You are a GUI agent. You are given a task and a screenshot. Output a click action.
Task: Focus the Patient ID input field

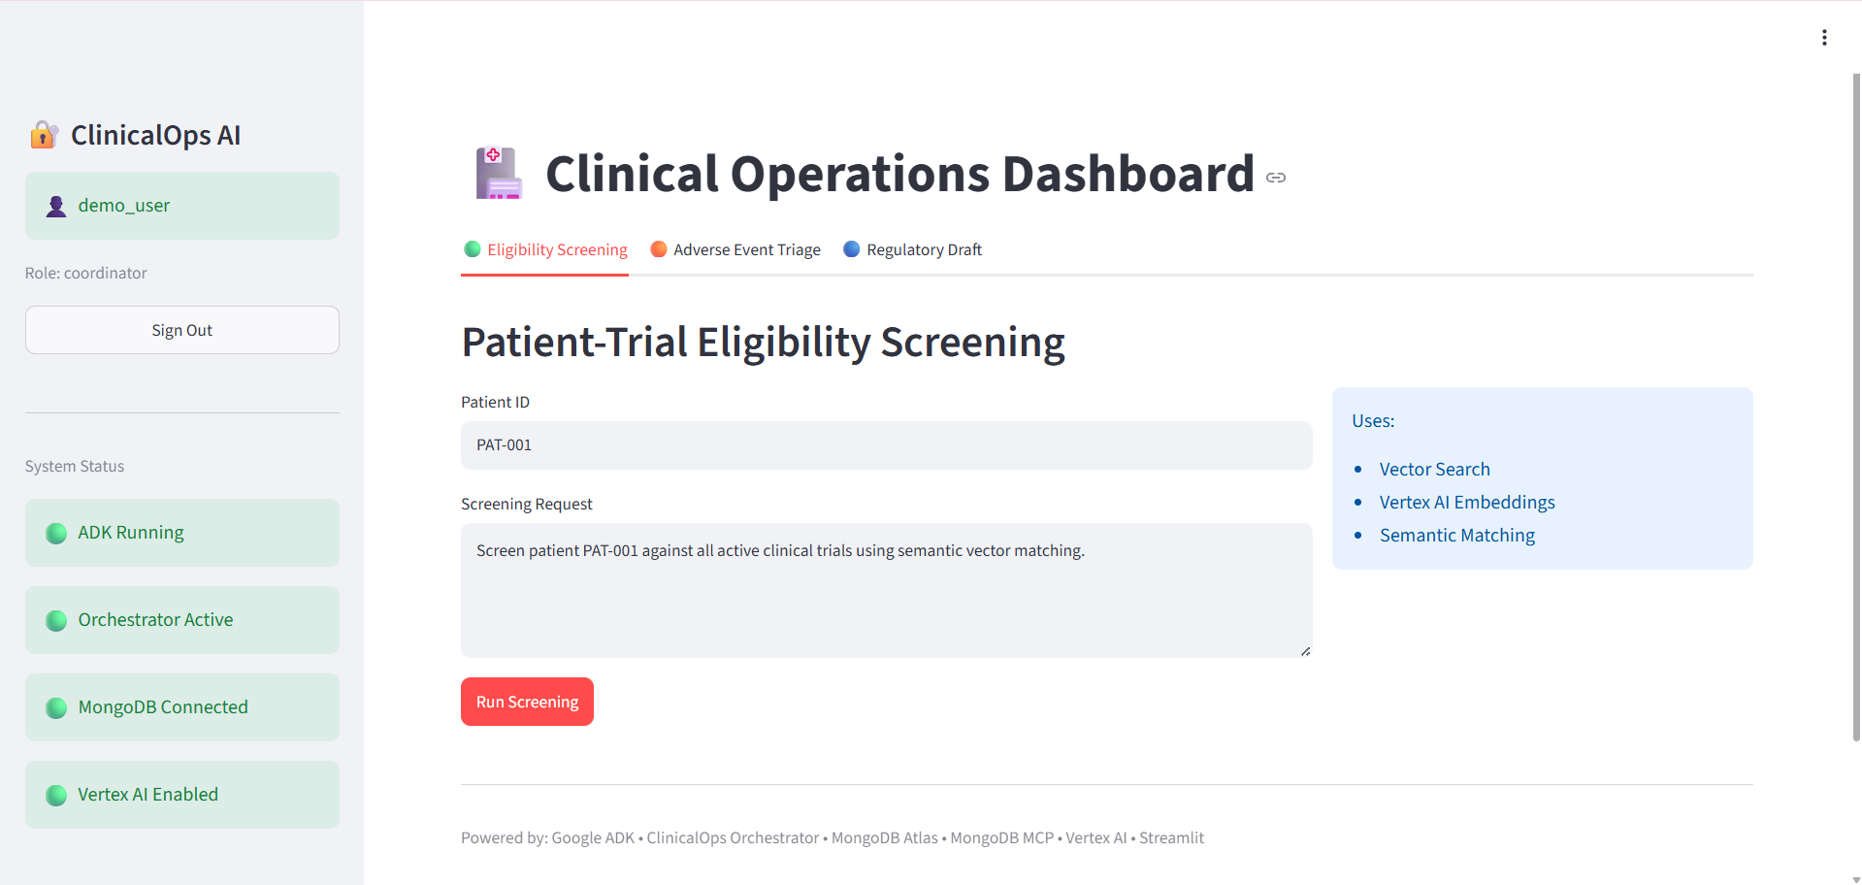pyautogui.click(x=887, y=445)
